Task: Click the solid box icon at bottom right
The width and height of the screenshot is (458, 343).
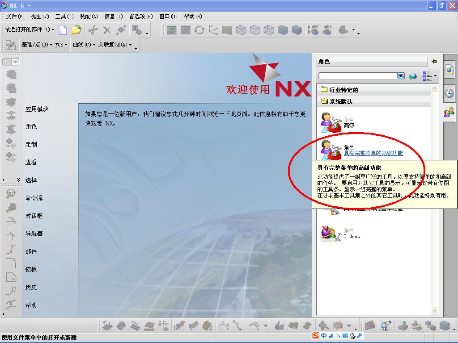Action: [445, 326]
